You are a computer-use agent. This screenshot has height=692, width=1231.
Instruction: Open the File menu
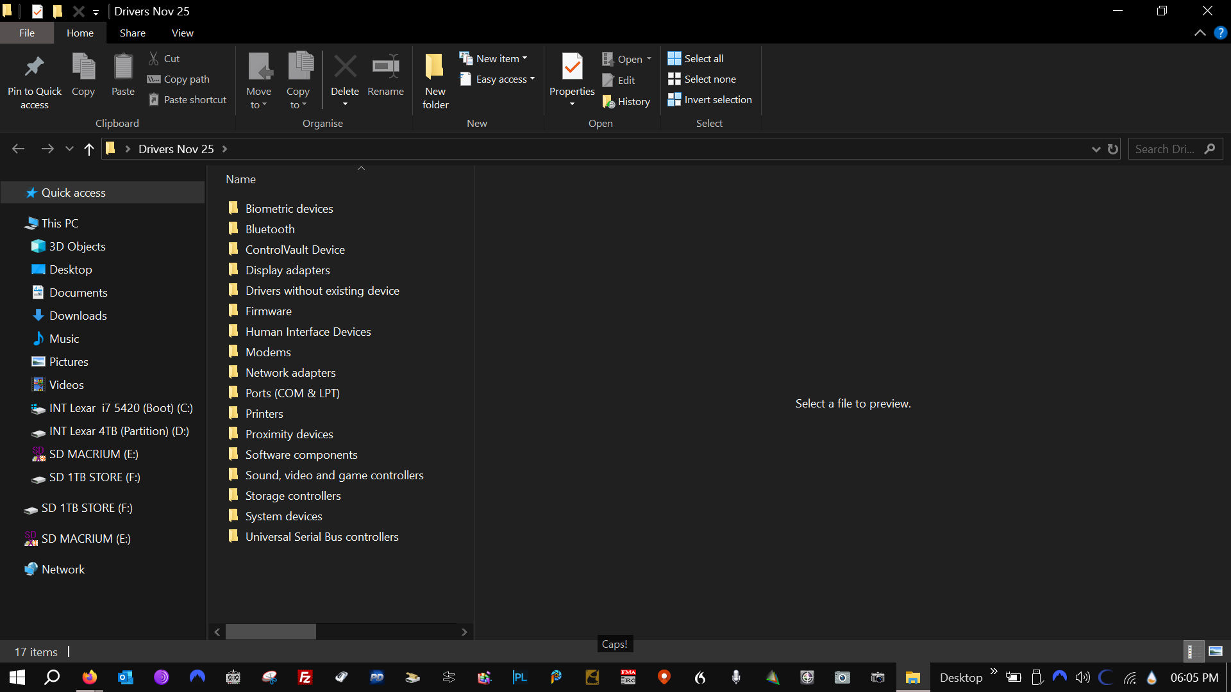[x=27, y=33]
